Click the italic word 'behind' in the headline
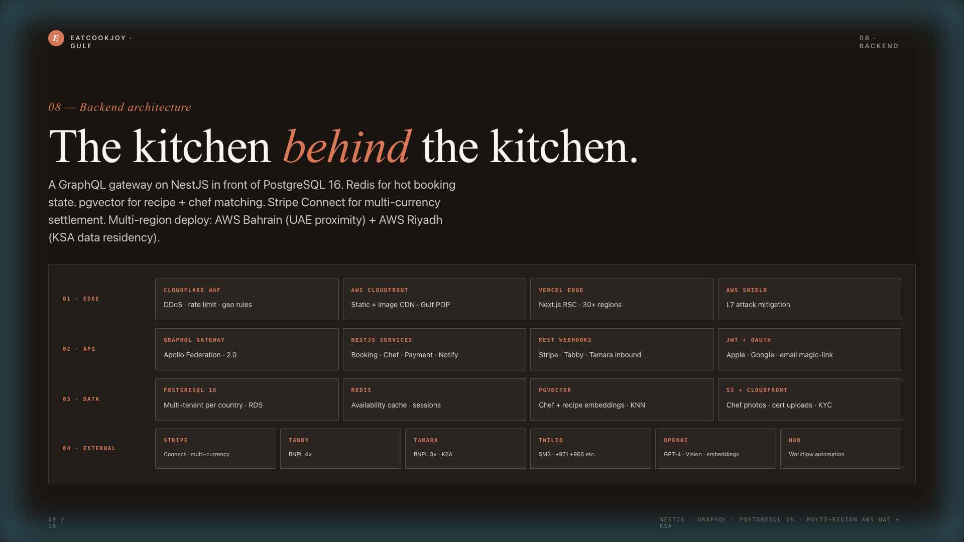This screenshot has width=964, height=542. 347,147
